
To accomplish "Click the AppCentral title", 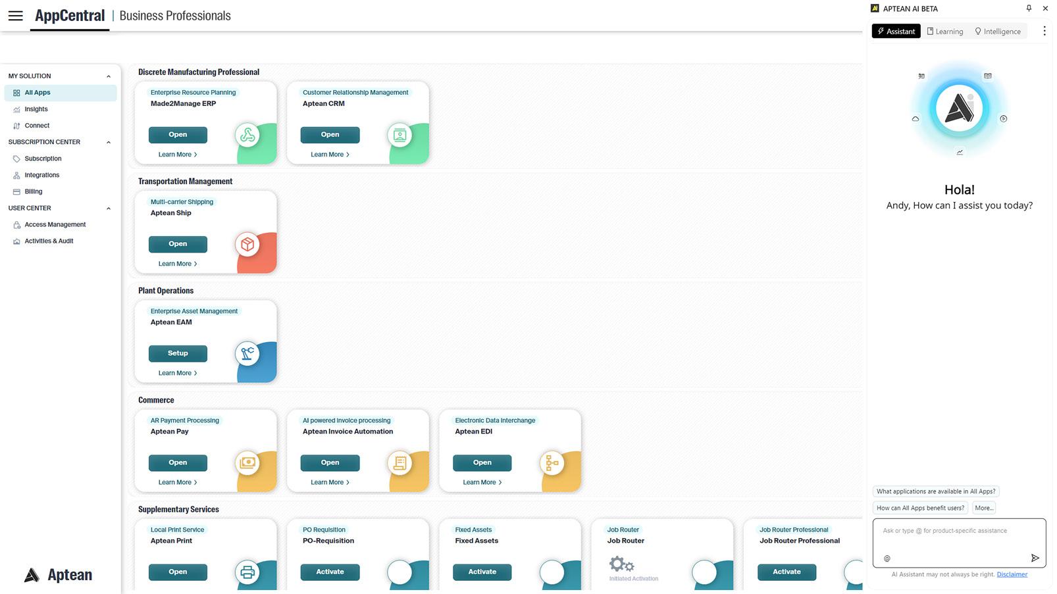I will click(x=70, y=16).
